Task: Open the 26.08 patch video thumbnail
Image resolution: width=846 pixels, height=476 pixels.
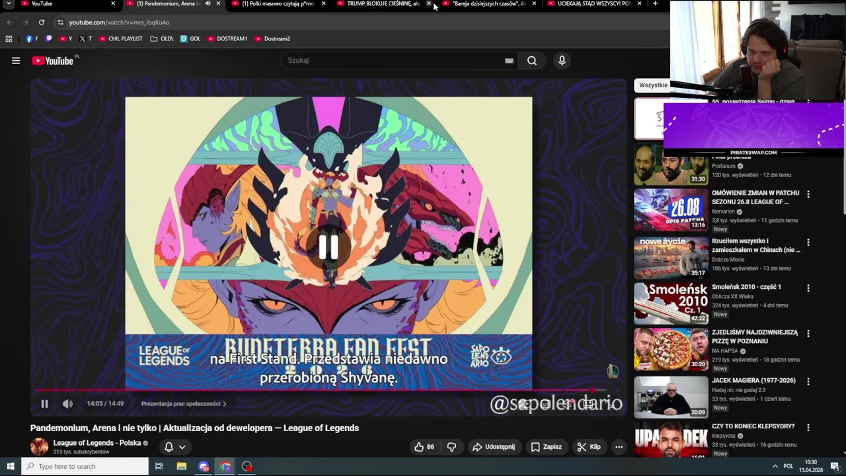Action: (671, 210)
